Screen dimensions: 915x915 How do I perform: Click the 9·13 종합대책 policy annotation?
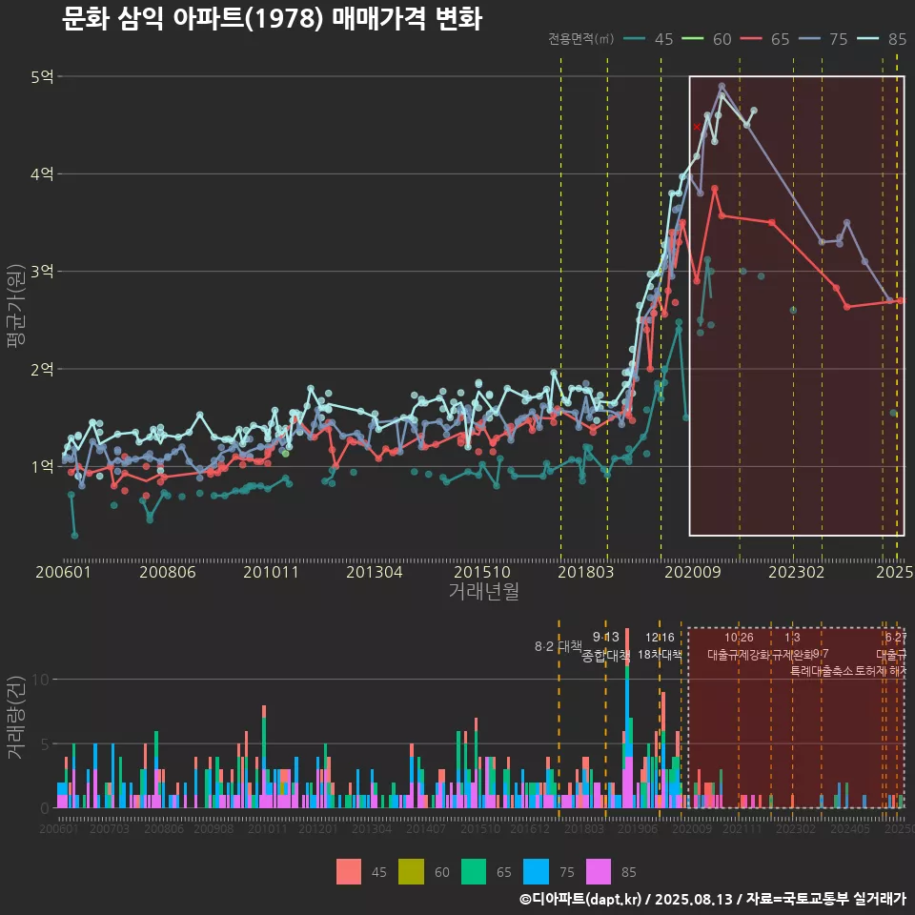[x=606, y=646]
